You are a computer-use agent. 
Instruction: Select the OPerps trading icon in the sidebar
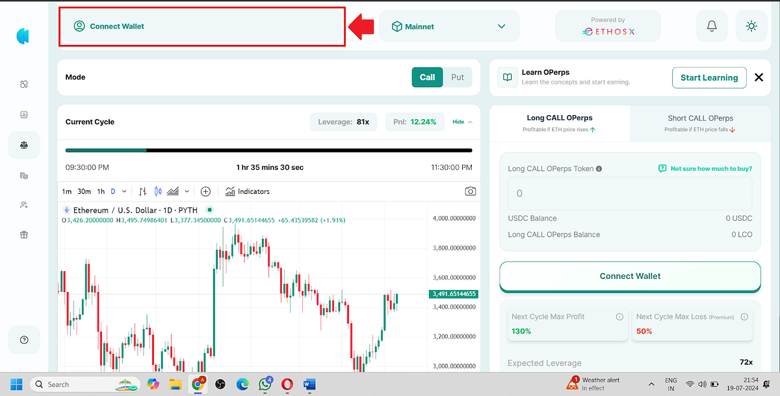24,144
